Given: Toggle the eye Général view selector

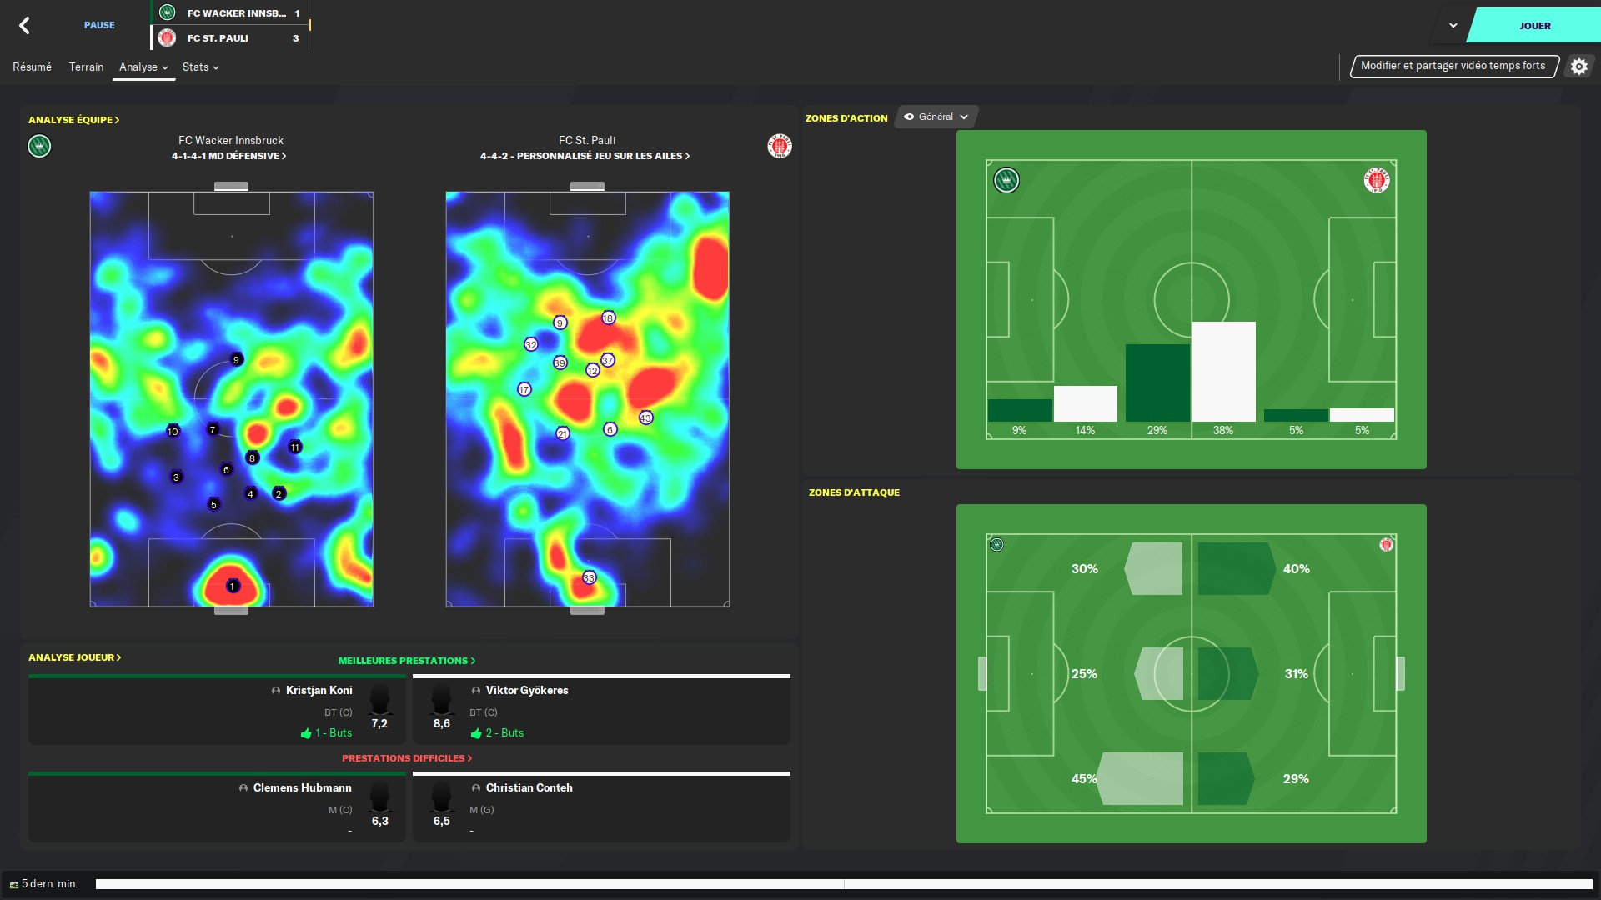Looking at the screenshot, I should [x=936, y=117].
